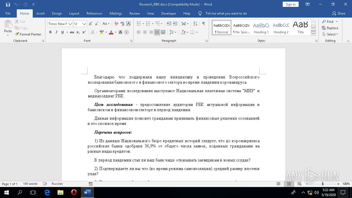
Task: Open the Layout tab
Action: click(x=74, y=13)
